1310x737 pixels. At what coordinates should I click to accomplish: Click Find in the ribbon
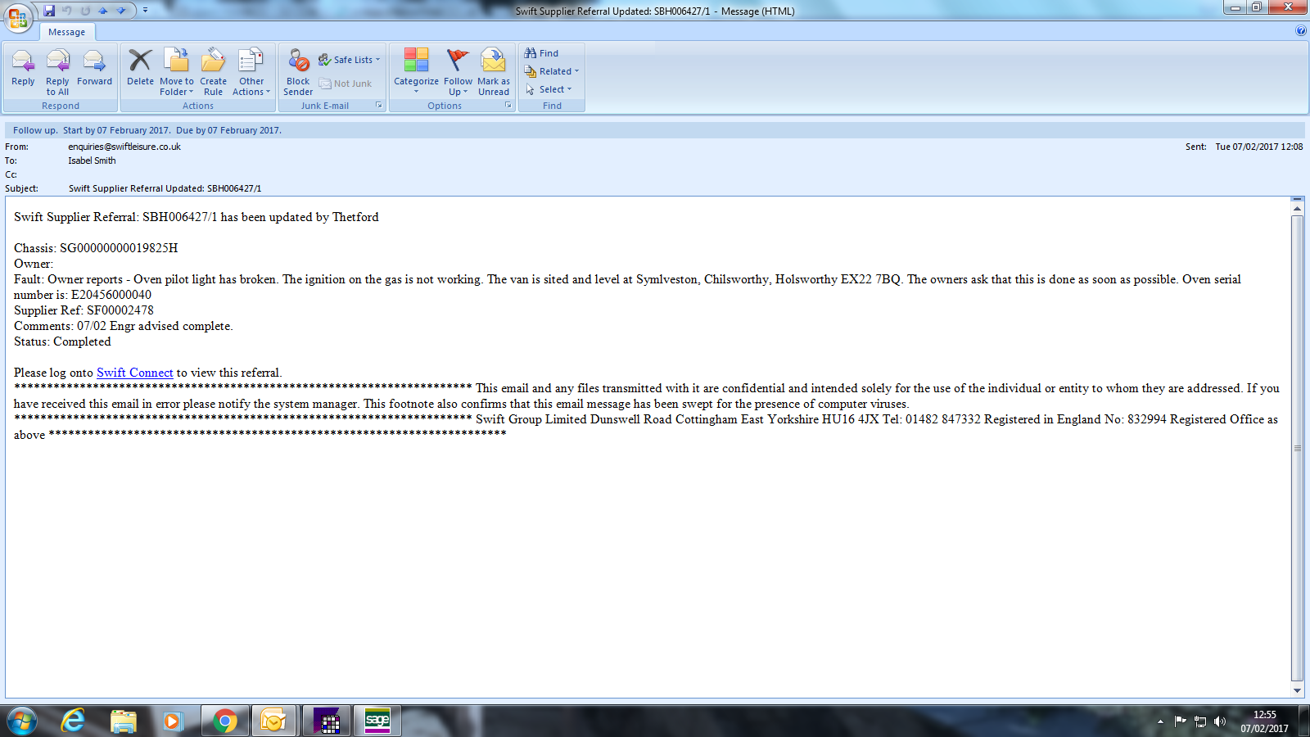541,53
